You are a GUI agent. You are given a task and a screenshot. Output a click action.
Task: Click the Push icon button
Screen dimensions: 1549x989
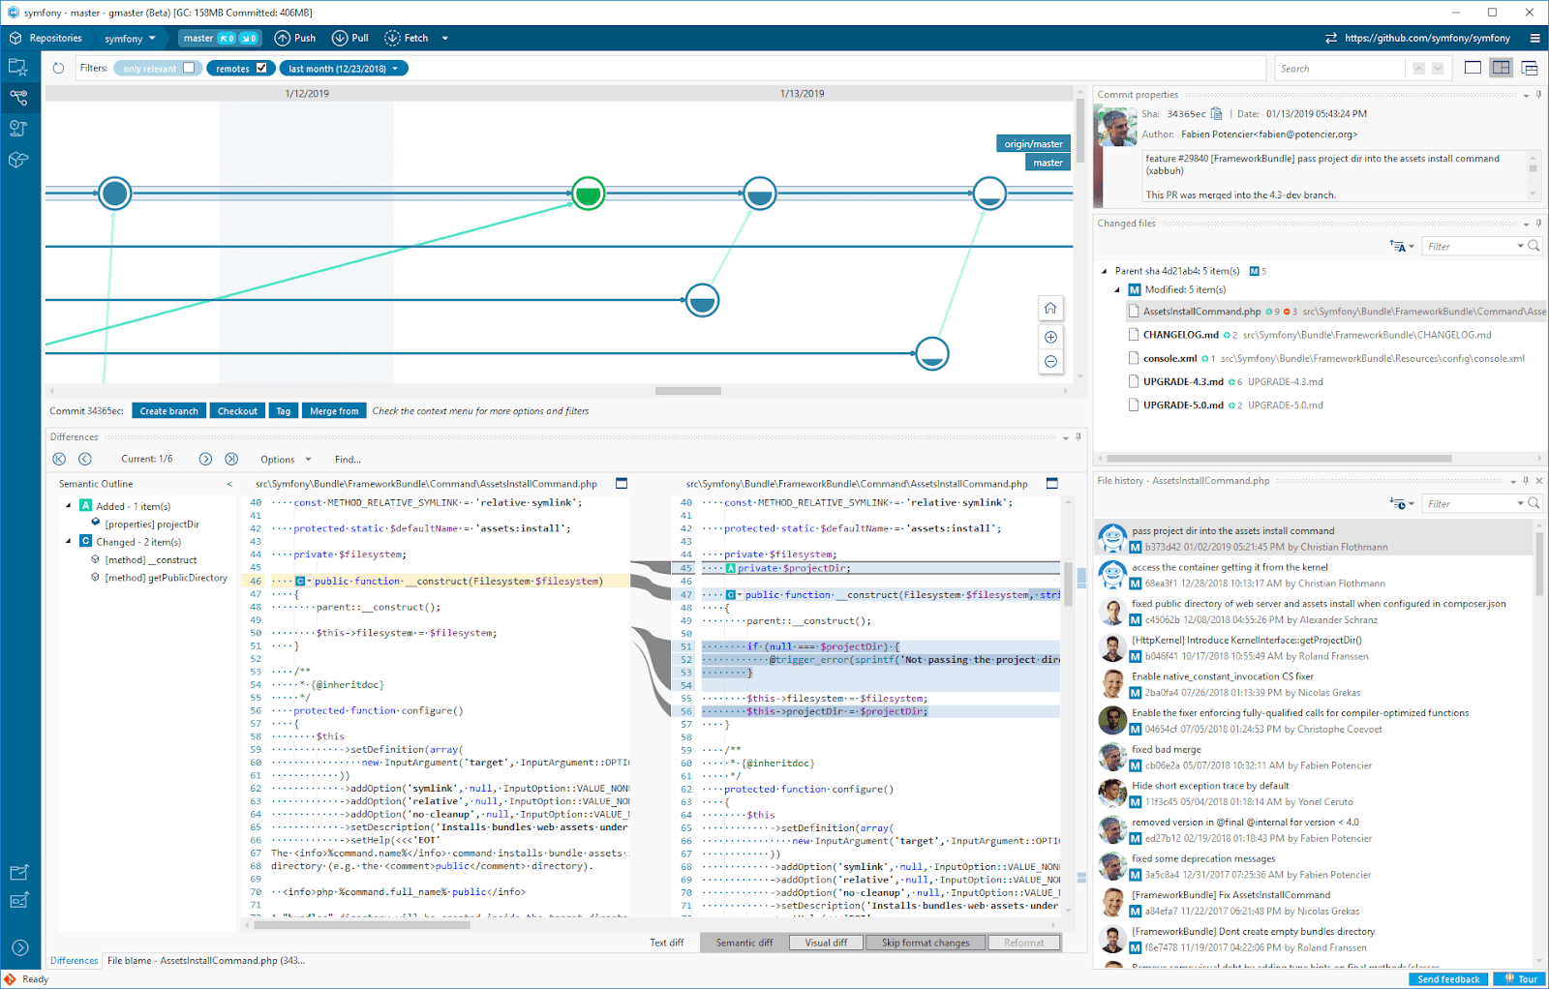295,38
